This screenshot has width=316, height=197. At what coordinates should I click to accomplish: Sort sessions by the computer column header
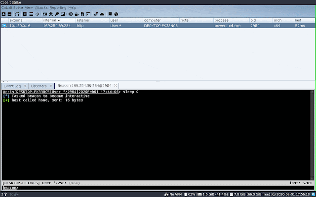161,20
